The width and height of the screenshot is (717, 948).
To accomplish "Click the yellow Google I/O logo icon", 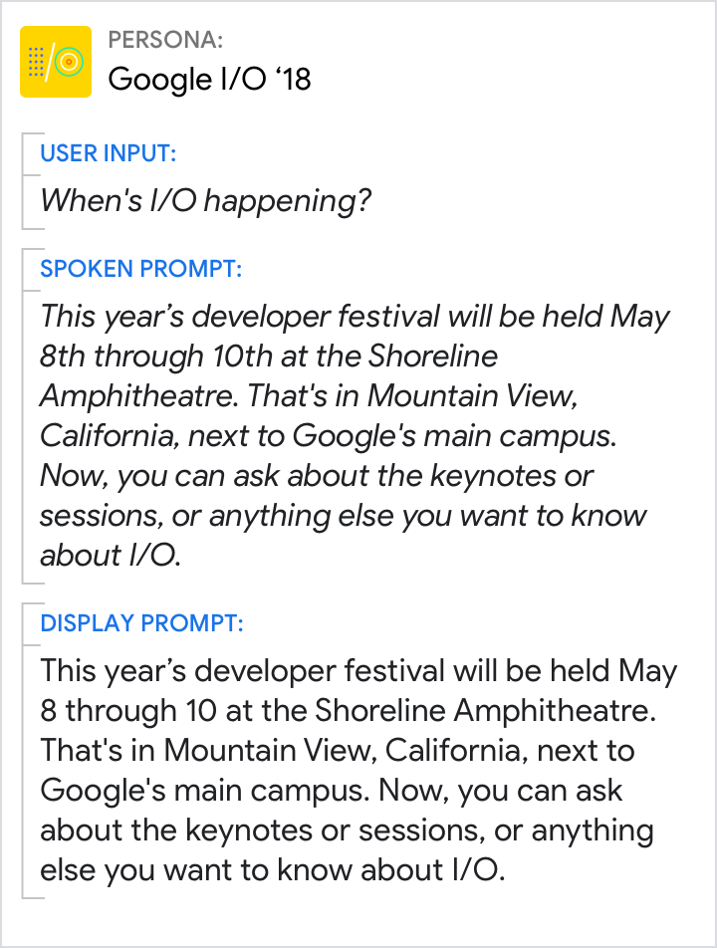I will click(56, 62).
